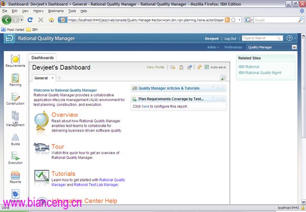Open the Tools menu

(72, 11)
